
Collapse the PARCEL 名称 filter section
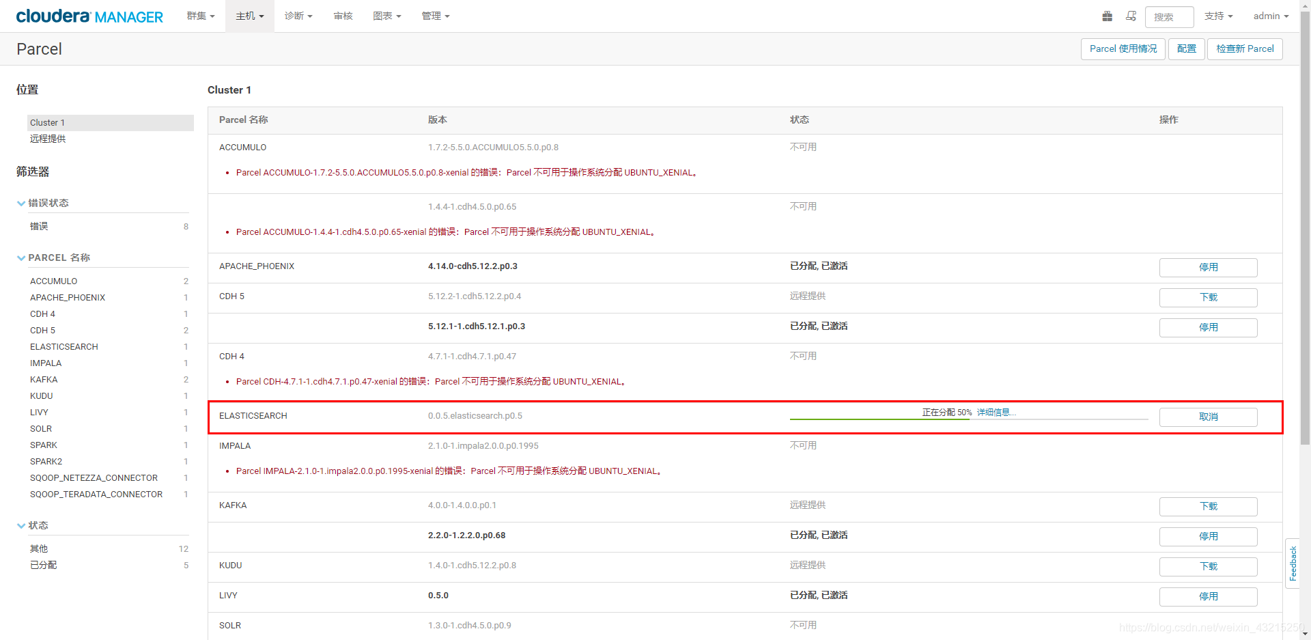point(54,258)
